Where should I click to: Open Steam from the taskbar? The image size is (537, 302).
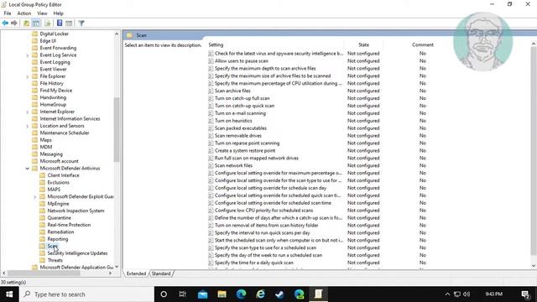coord(279,294)
